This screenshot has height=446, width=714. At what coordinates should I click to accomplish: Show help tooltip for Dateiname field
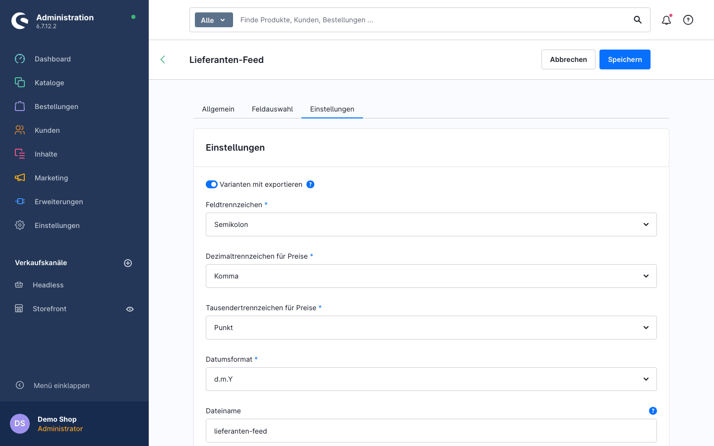[x=653, y=411]
